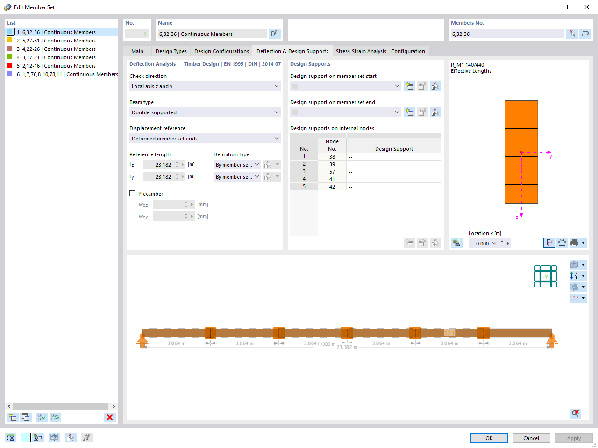598x448 pixels.
Task: Open the Beam type dropdown
Action: [205, 112]
